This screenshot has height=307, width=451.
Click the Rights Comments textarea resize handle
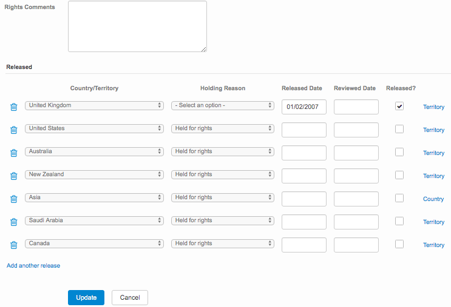tap(203, 49)
